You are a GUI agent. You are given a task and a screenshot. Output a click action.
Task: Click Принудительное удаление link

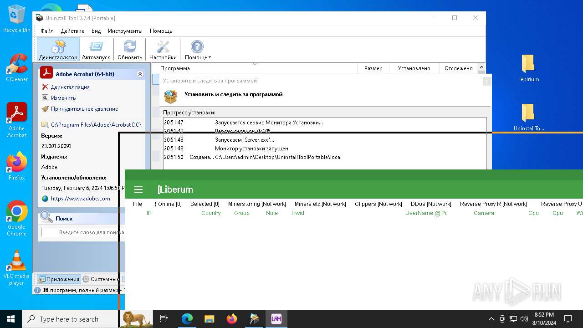(84, 109)
